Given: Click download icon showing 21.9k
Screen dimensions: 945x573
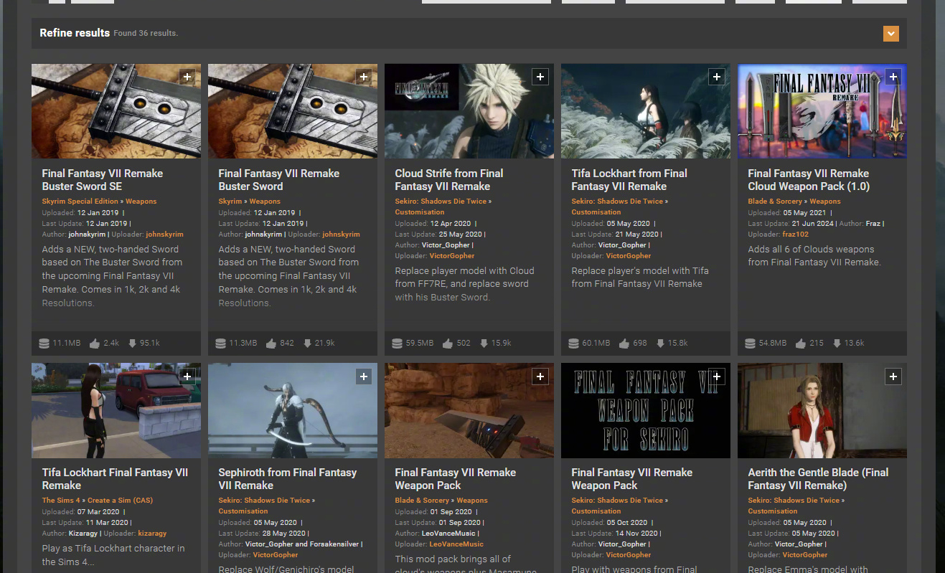Looking at the screenshot, I should point(307,344).
